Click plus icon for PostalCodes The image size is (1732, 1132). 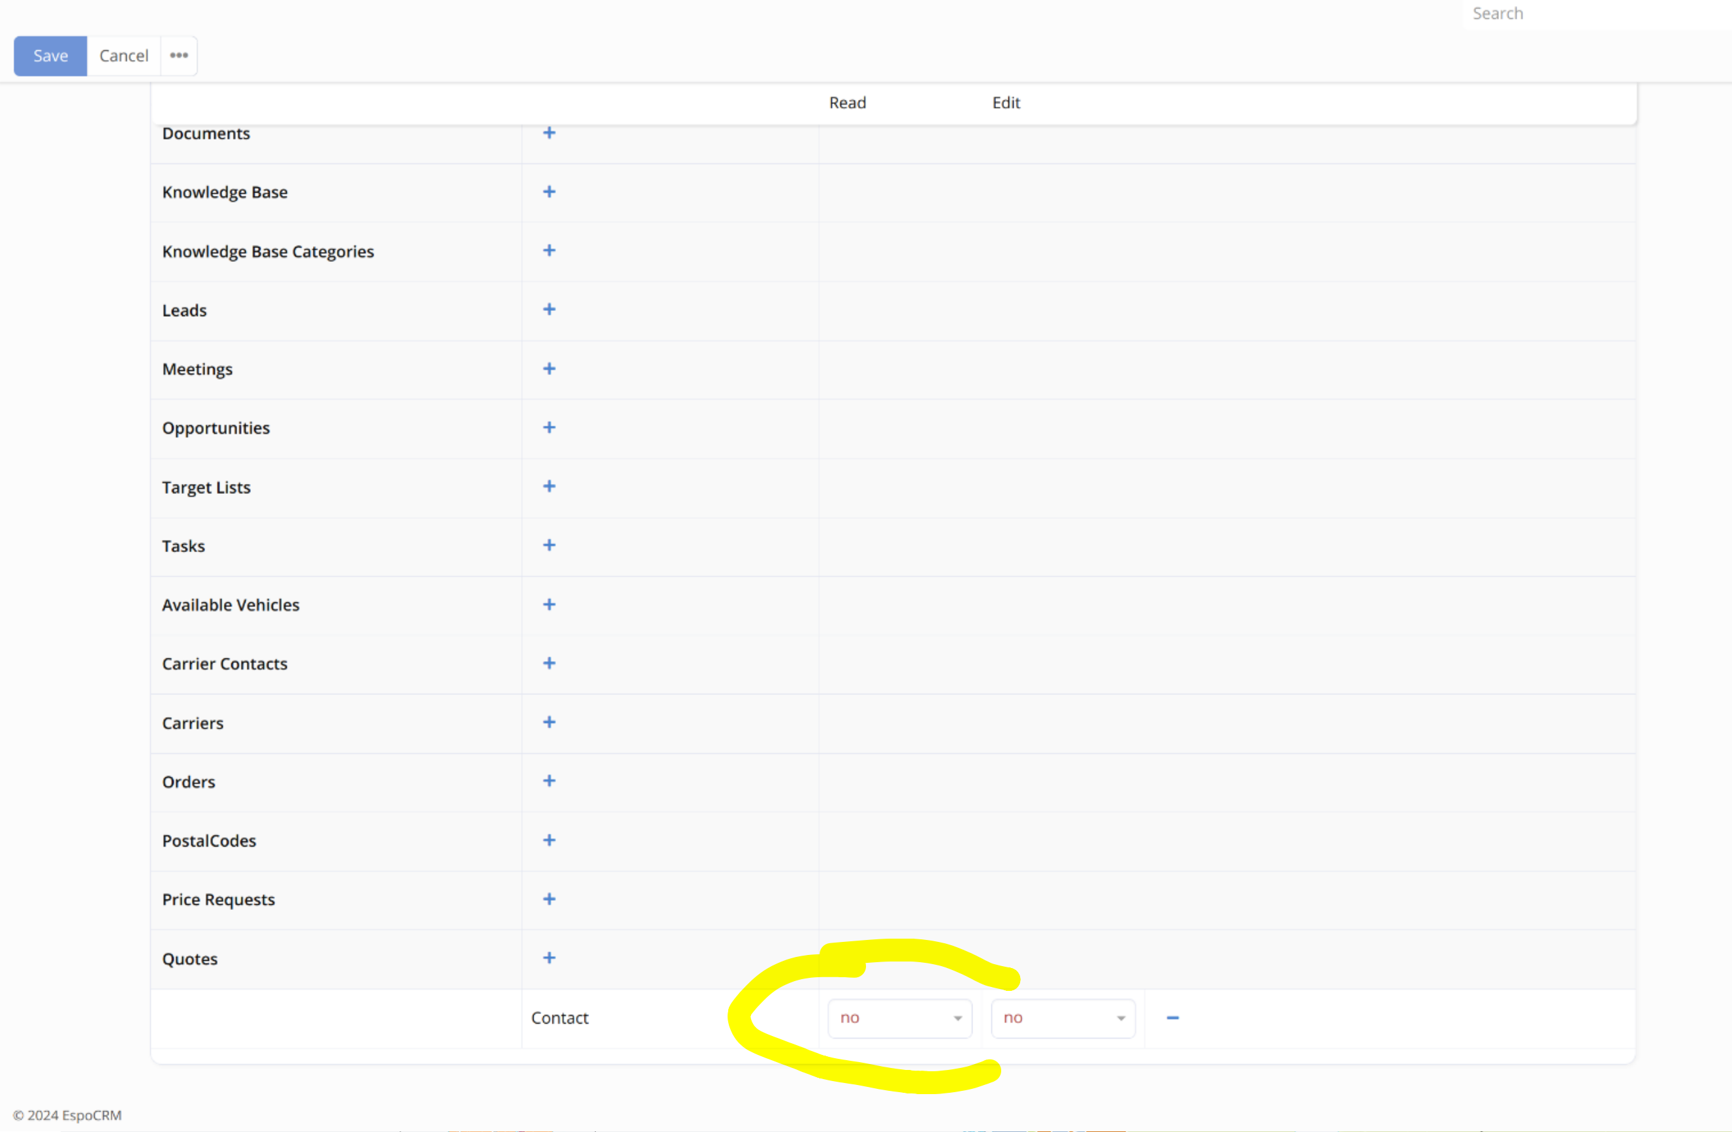(x=549, y=840)
